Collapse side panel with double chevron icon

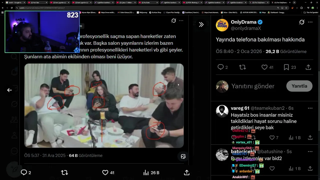click(201, 24)
